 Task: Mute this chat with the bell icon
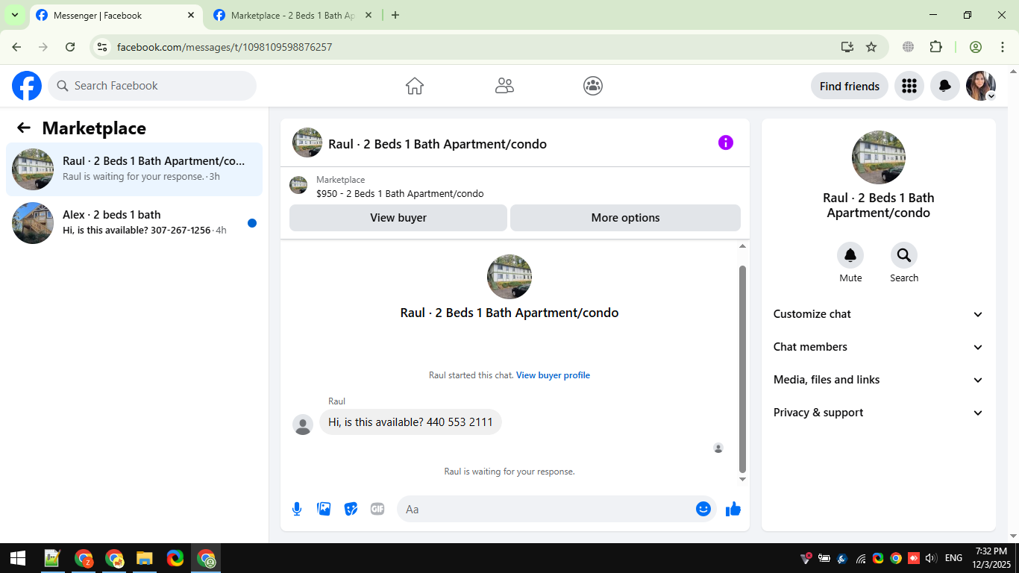click(x=850, y=256)
